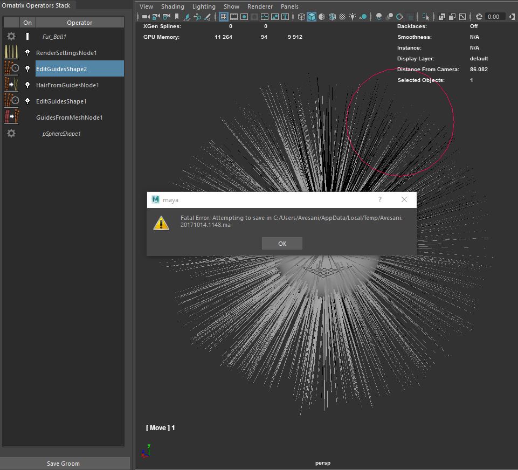Viewport: 518px width, 470px height.
Task: Toggle use all lights bulb icon
Action: coord(353,17)
